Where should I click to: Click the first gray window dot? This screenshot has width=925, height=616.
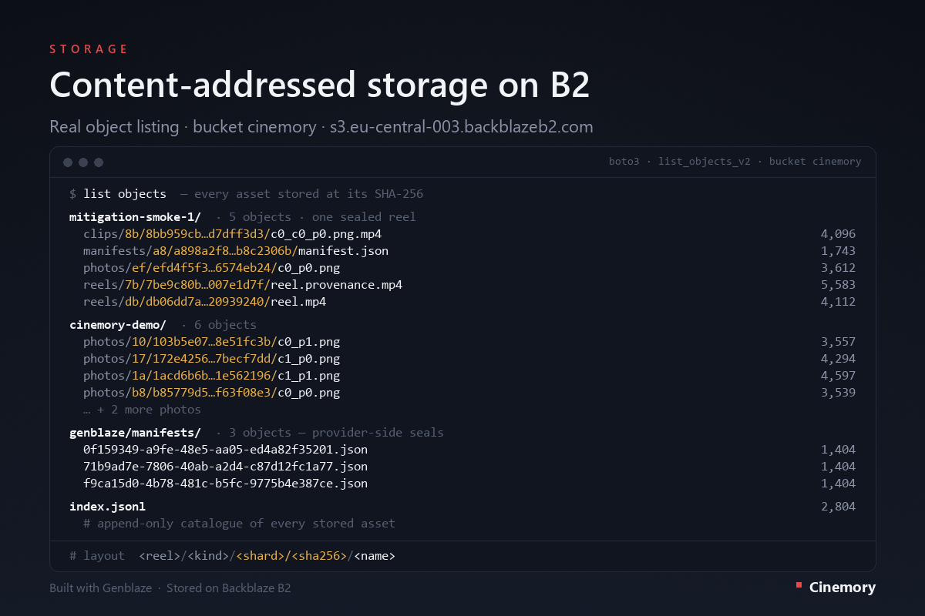[68, 162]
